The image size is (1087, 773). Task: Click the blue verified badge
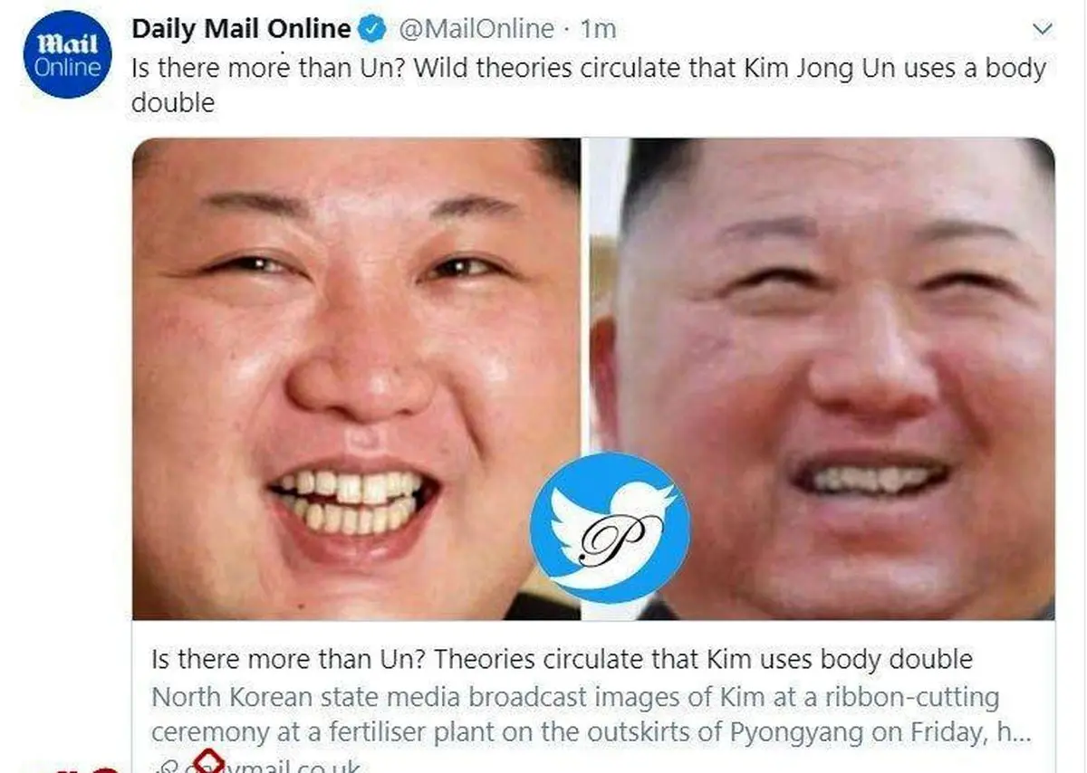pyautogui.click(x=371, y=29)
